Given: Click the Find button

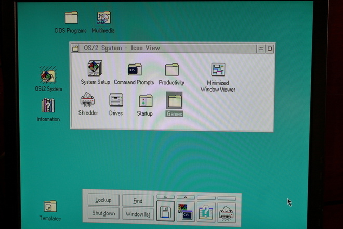Looking at the screenshot, I should click(x=138, y=201).
